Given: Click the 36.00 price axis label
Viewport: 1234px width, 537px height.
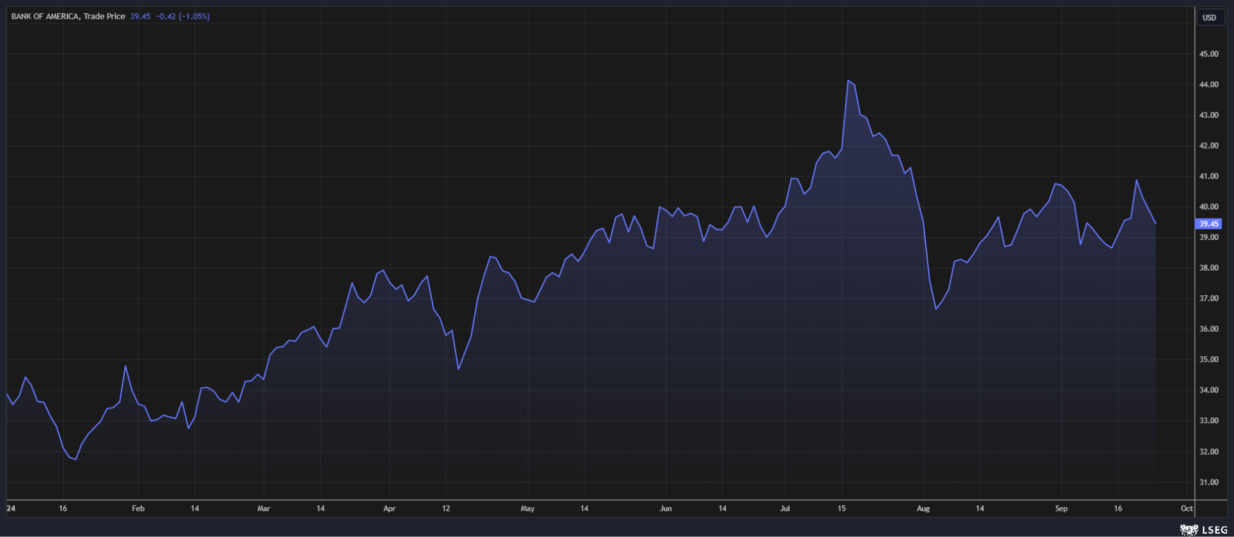Looking at the screenshot, I should [1208, 329].
